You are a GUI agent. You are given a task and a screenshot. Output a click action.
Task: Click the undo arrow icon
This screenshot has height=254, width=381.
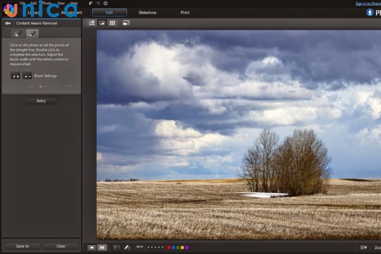click(x=90, y=3)
